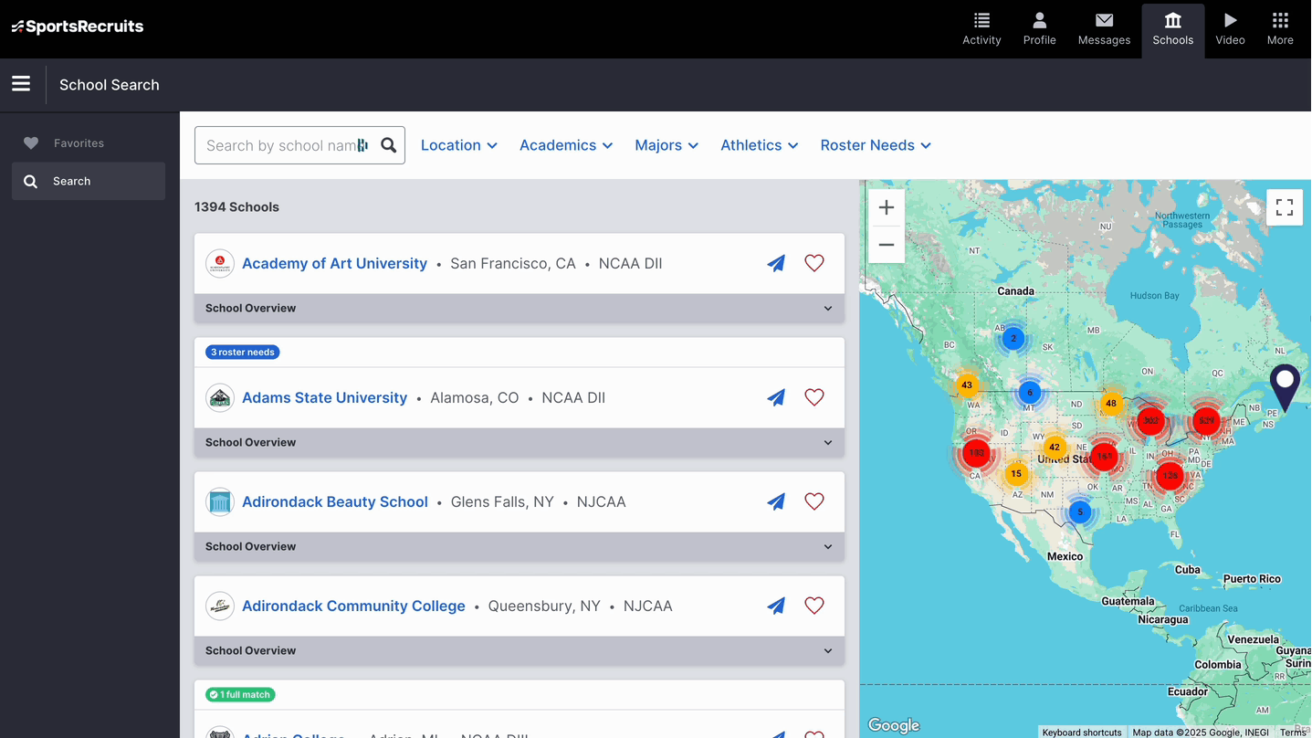The image size is (1312, 738).
Task: Click the Google logo on map
Action: 894,725
